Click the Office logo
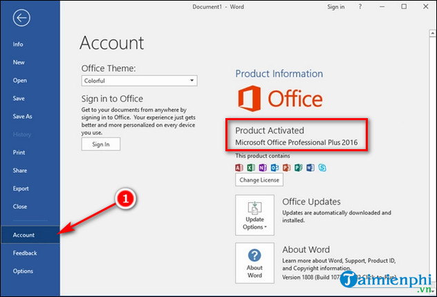 pos(280,99)
